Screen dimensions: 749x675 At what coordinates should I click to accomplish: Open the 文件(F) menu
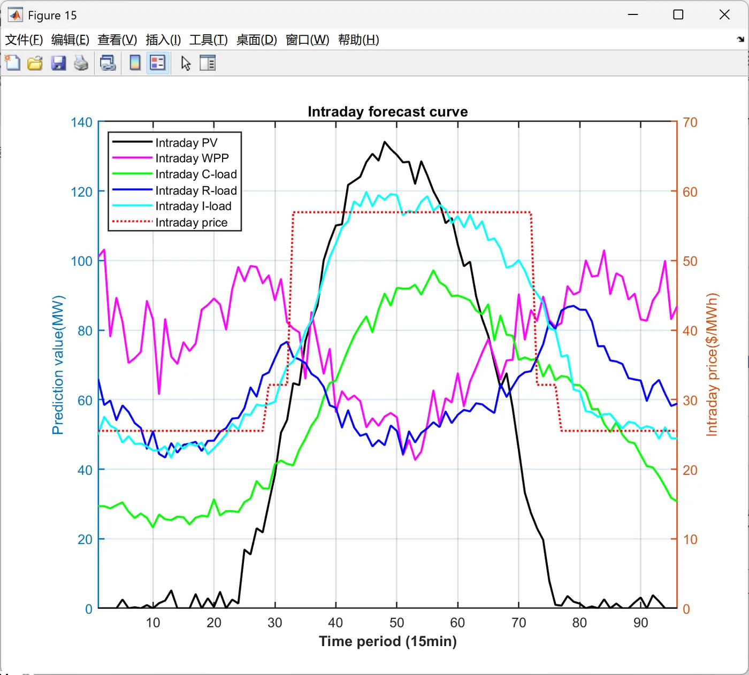point(24,40)
